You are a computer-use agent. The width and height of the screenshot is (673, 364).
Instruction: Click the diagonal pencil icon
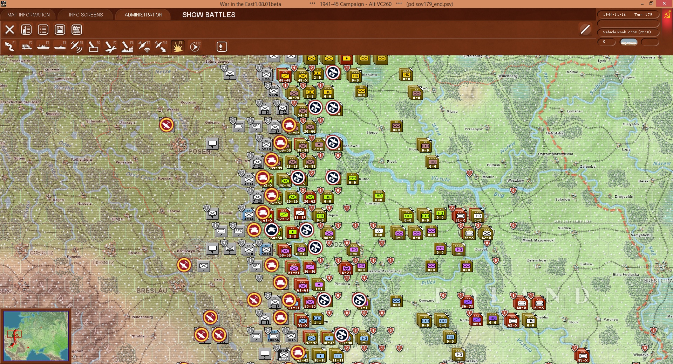(x=585, y=29)
